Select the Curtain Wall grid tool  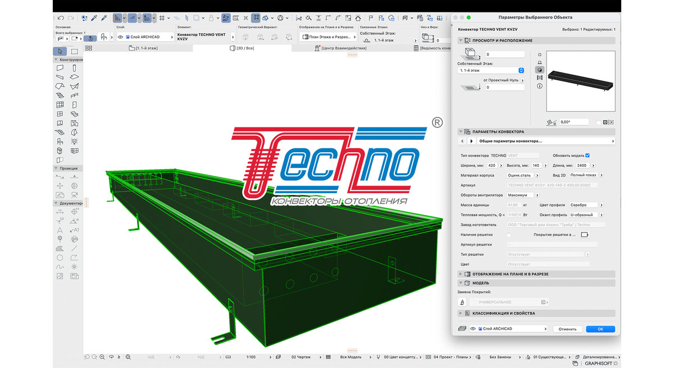click(60, 105)
